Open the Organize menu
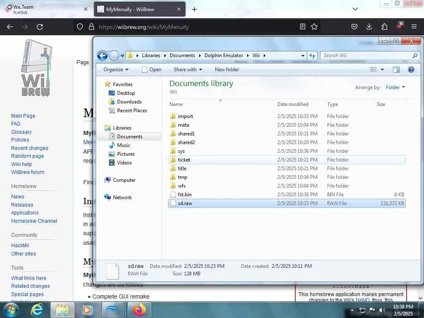 point(116,70)
